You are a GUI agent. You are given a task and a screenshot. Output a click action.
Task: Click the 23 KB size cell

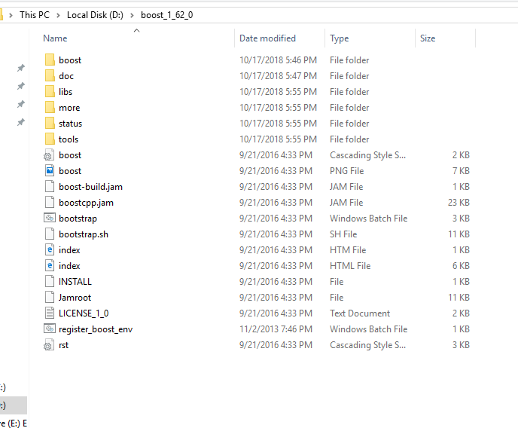(x=459, y=203)
